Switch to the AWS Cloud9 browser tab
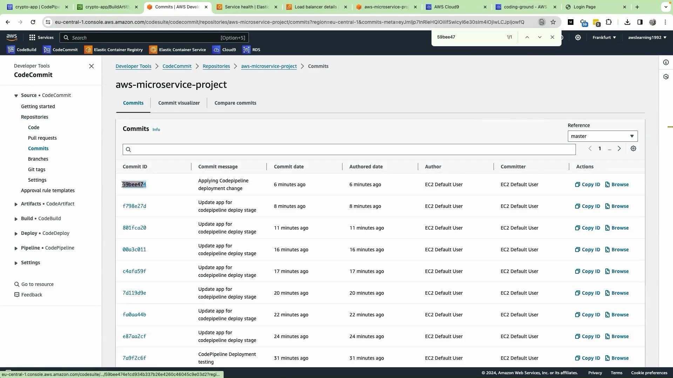This screenshot has width=673, height=378. pos(456,7)
